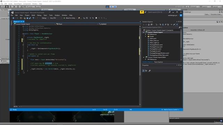Toggle Unity Center pivot mode button

coord(30,7)
